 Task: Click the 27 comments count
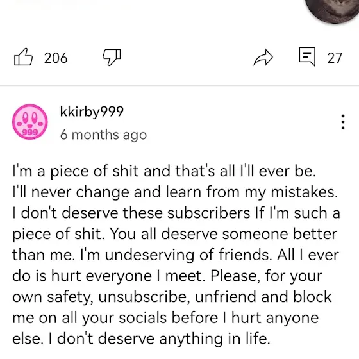tap(335, 58)
